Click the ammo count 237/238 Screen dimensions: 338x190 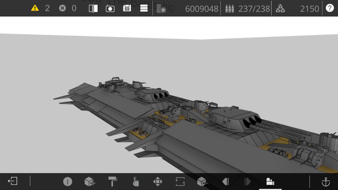[x=254, y=9]
